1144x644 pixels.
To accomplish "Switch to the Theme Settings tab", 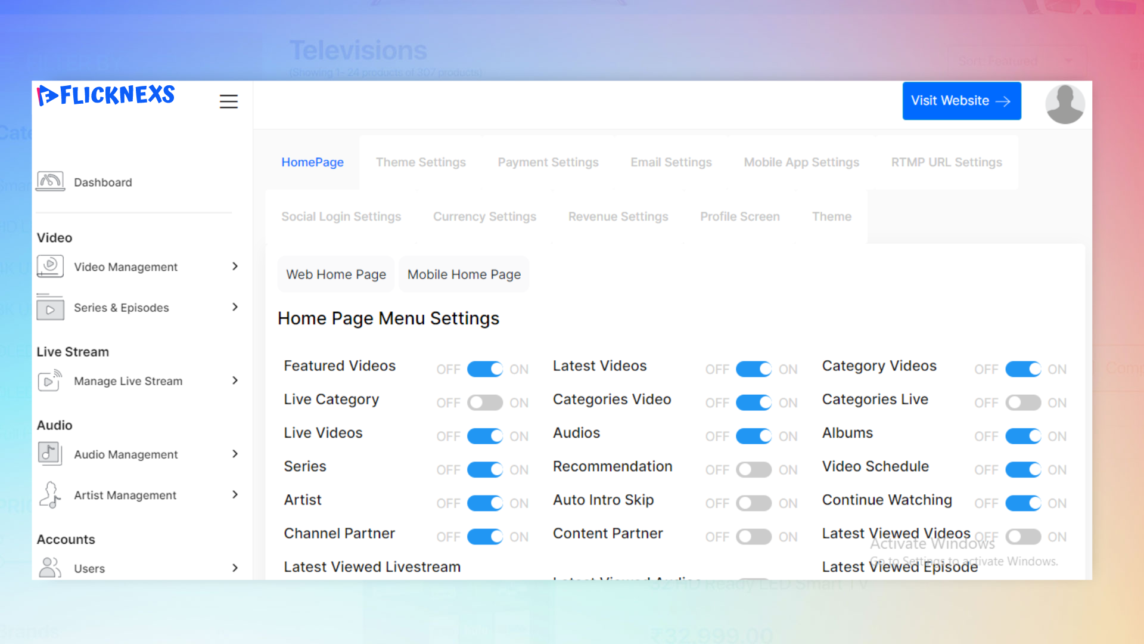I will point(421,162).
